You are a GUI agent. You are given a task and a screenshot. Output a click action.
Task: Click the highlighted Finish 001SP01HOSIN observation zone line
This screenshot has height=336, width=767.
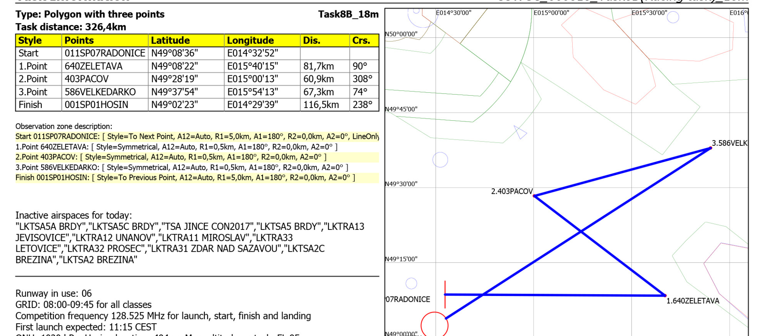click(185, 178)
